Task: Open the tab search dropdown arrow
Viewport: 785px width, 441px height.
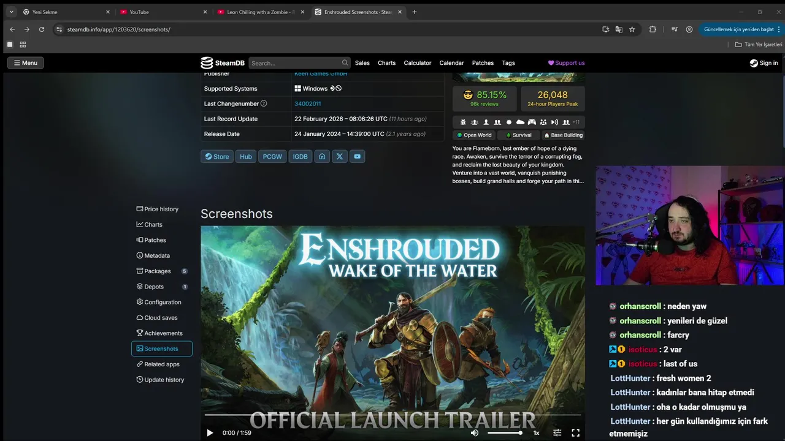Action: coord(11,12)
